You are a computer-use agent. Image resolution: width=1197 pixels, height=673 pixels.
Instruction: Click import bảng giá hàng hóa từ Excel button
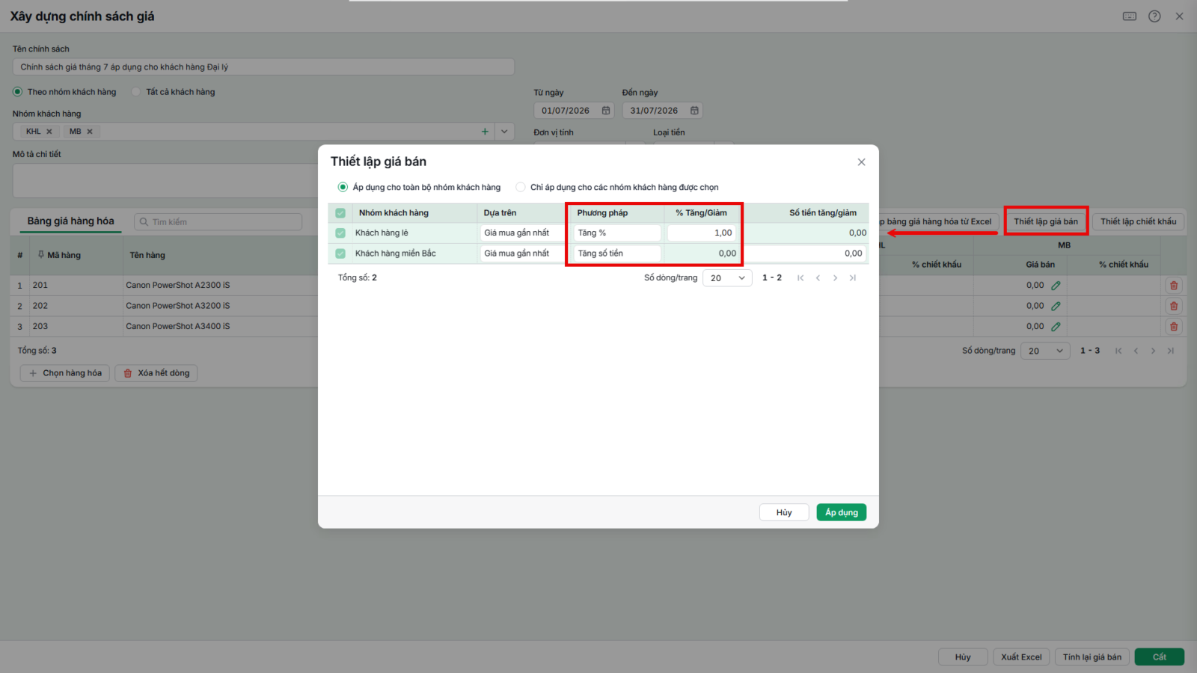[x=938, y=221]
